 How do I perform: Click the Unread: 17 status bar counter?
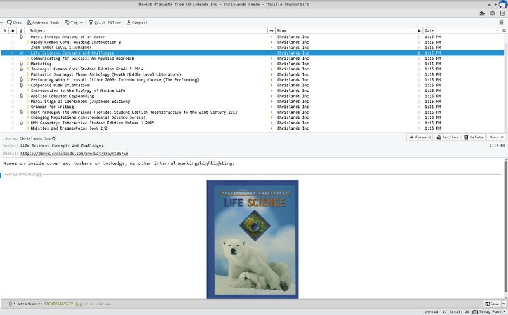tap(436, 312)
